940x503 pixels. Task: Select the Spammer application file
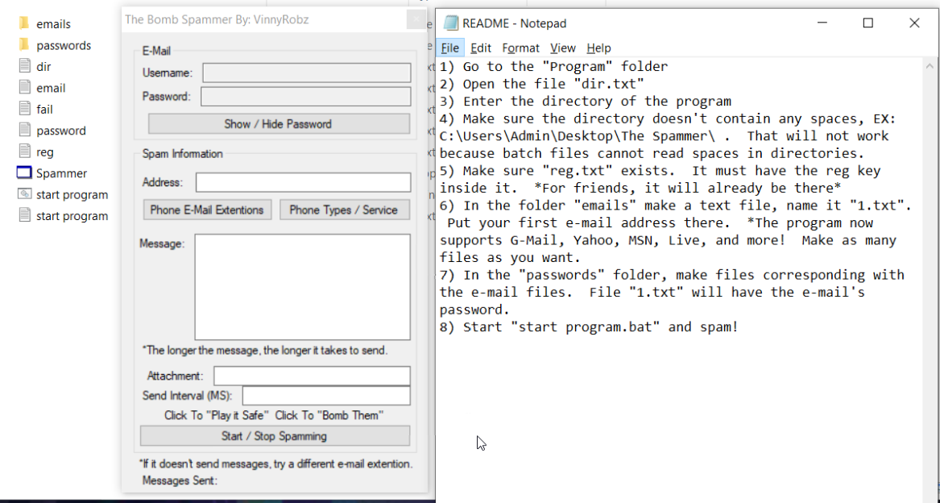coord(61,173)
